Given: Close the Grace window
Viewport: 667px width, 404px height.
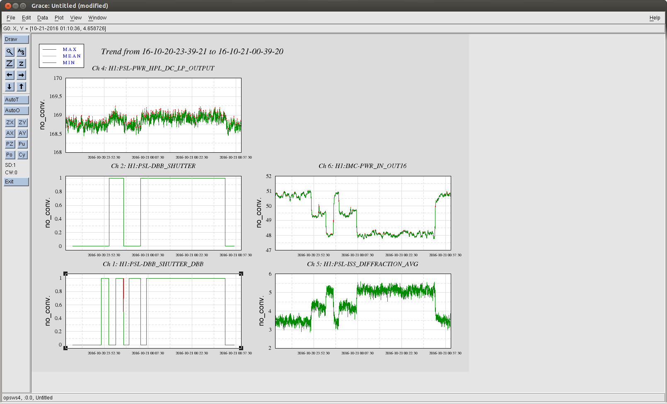Looking at the screenshot, I should click(x=8, y=6).
